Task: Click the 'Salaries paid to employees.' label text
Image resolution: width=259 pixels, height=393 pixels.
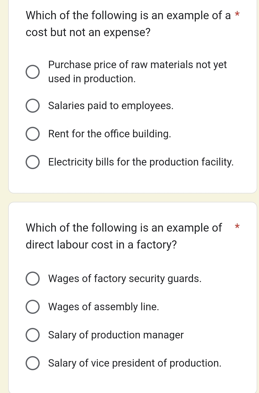Action: pos(111,106)
